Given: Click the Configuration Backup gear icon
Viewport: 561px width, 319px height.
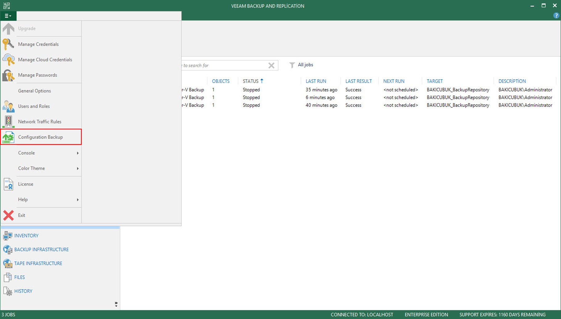Looking at the screenshot, I should (8, 137).
